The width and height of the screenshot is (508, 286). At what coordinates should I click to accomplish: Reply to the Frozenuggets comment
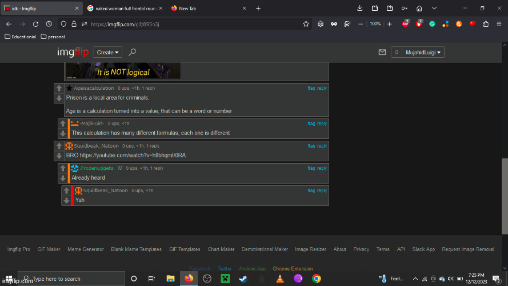[x=322, y=168]
